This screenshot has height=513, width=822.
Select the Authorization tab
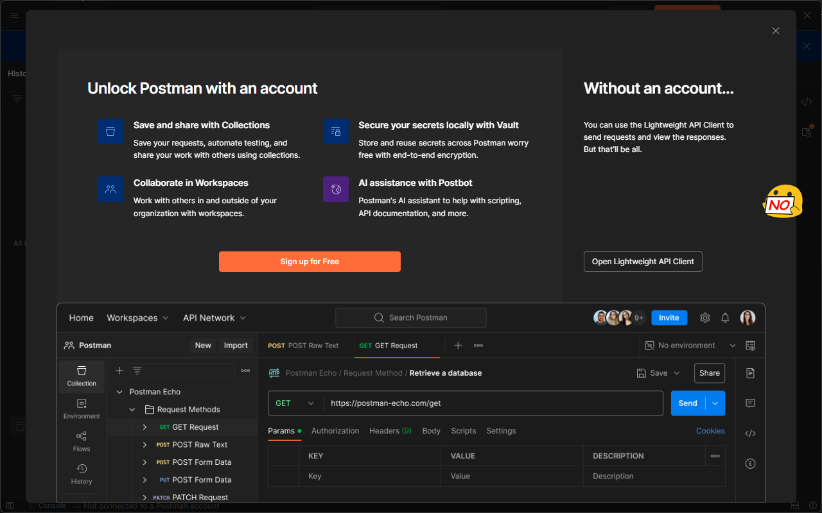tap(335, 431)
